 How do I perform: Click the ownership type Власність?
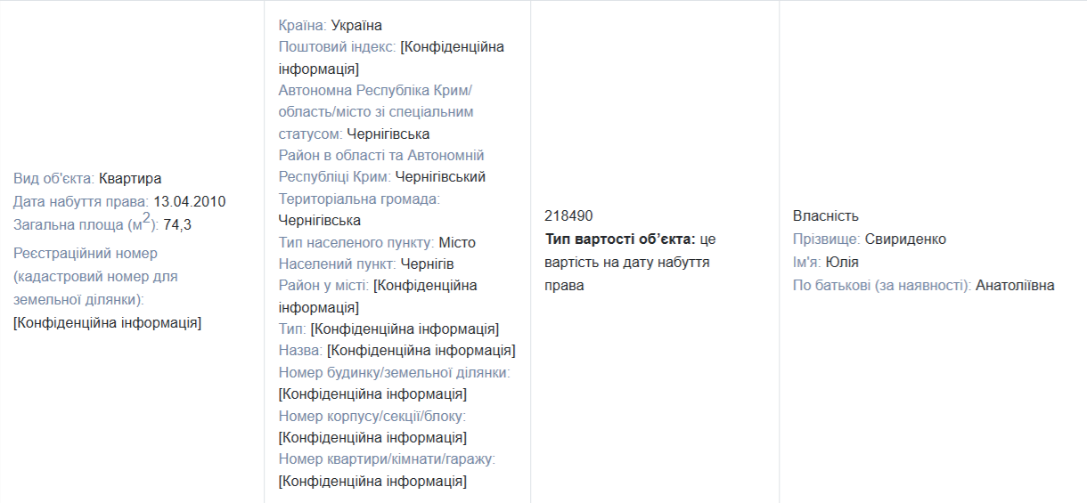coord(825,216)
